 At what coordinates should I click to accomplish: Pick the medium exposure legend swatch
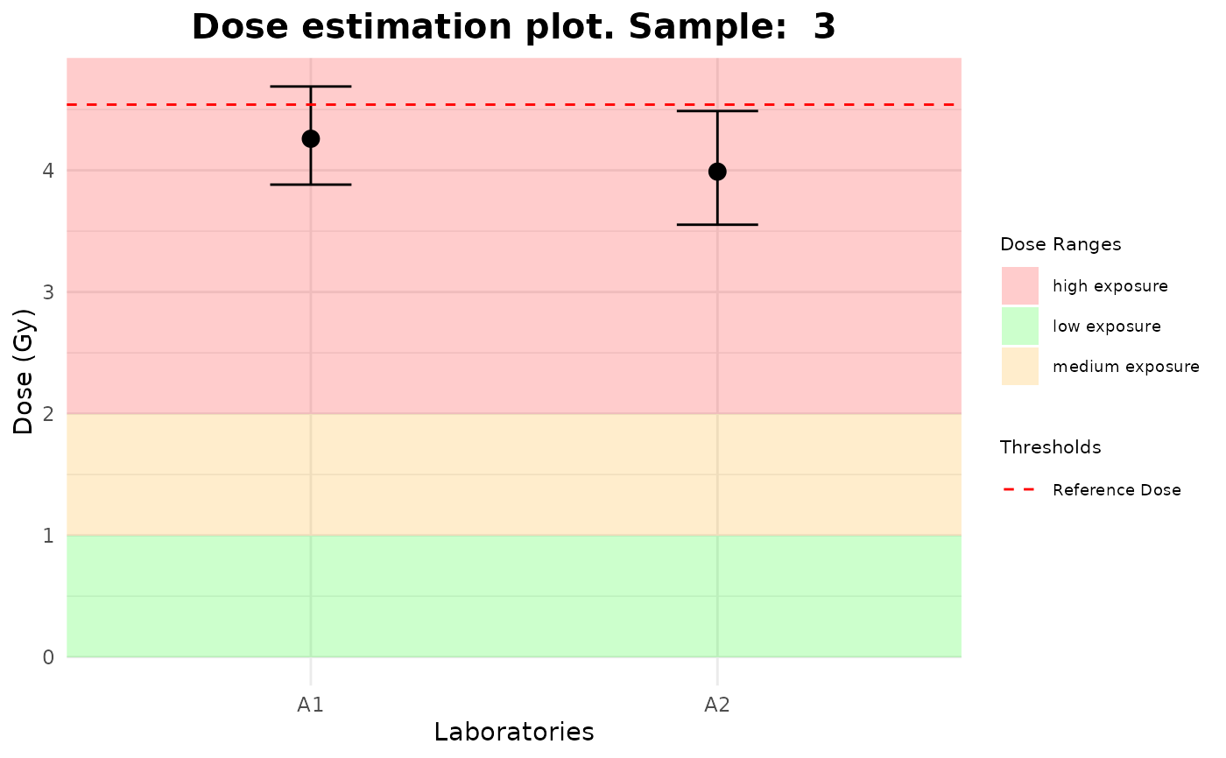1020,367
